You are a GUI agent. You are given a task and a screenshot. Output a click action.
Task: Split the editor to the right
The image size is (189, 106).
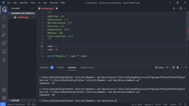[x=181, y=9]
